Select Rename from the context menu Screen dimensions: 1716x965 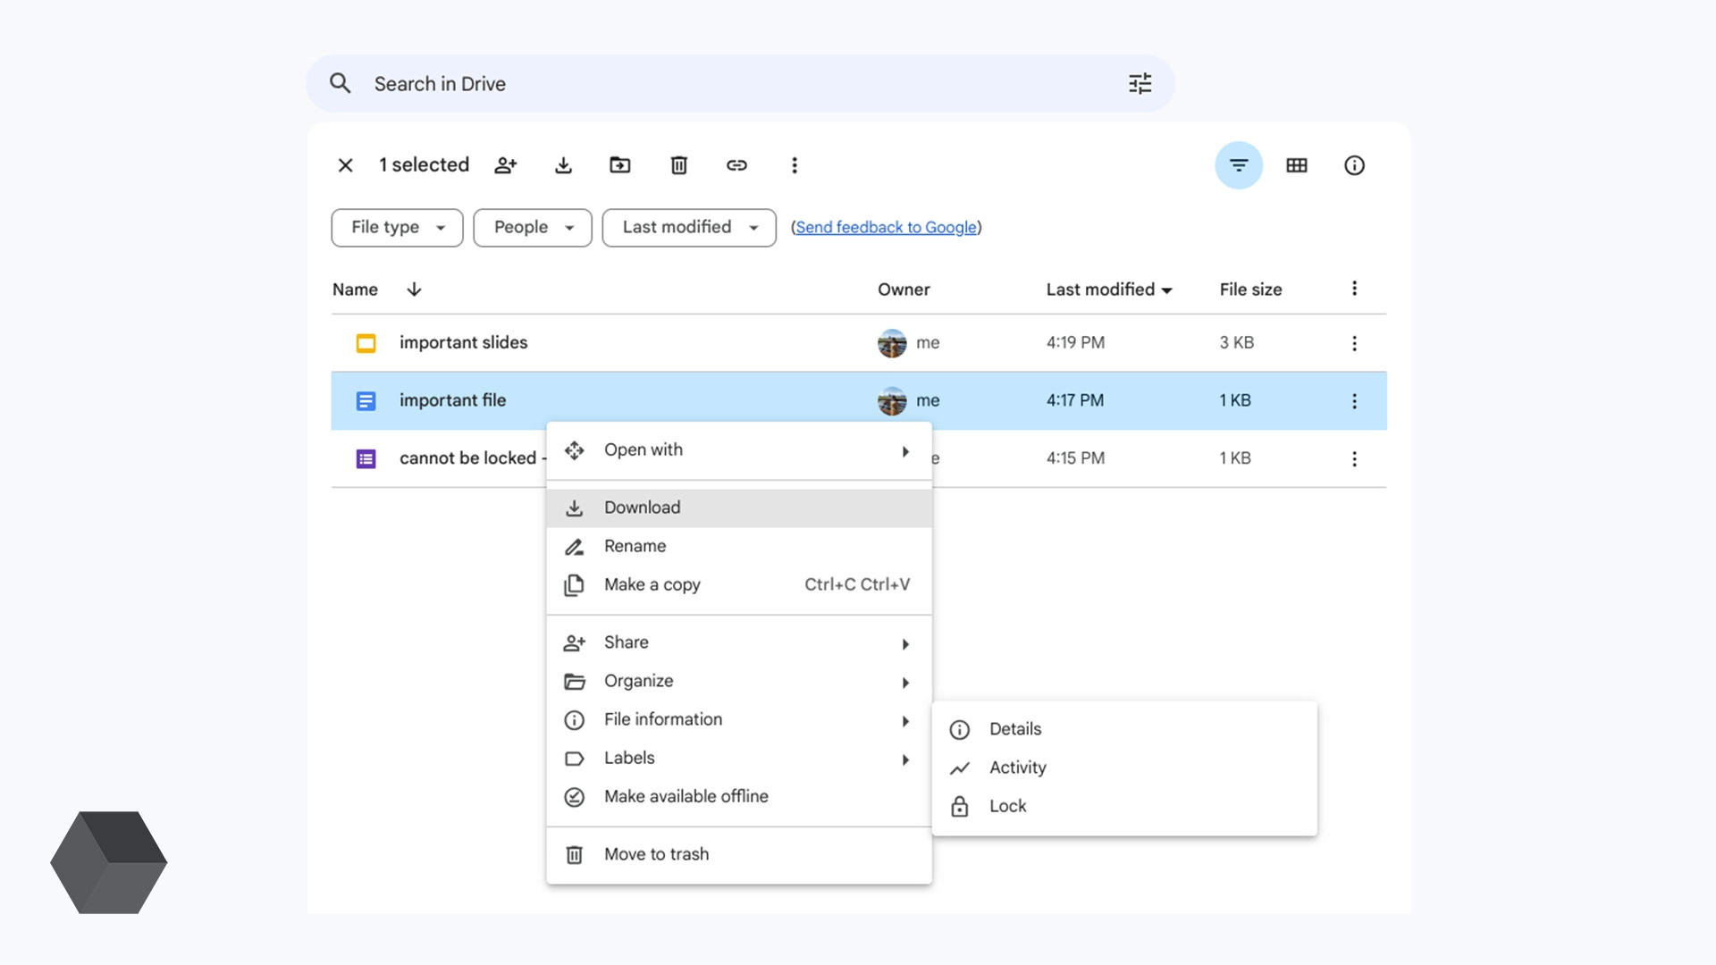[x=635, y=546]
